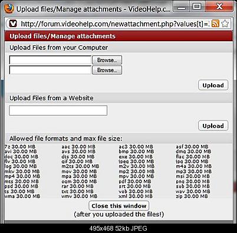This screenshot has width=237, height=233.
Task: Upload the file from website URL
Action: [213, 126]
